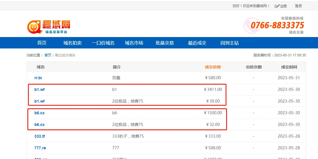Go to 首页 in the navigation bar

pyautogui.click(x=42, y=43)
